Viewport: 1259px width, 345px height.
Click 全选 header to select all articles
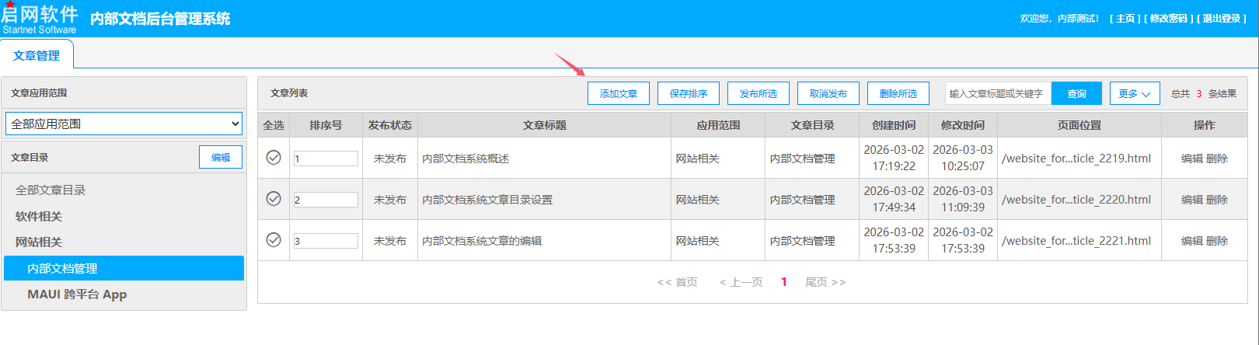pos(274,125)
